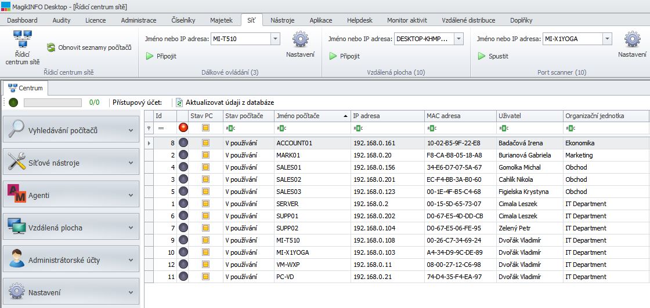Screen dimensions: 650x308
Task: Click the Vzdálená plocha monitors icon
Action: tap(17, 226)
